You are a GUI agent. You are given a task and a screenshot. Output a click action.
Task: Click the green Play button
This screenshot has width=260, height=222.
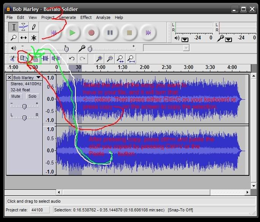72,33
